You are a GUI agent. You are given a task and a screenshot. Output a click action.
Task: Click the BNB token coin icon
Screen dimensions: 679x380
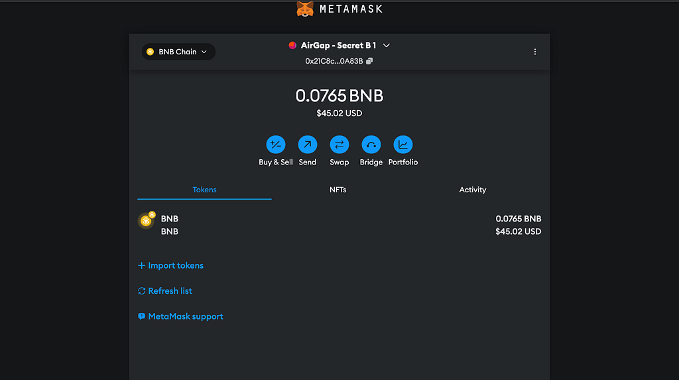[x=146, y=221]
